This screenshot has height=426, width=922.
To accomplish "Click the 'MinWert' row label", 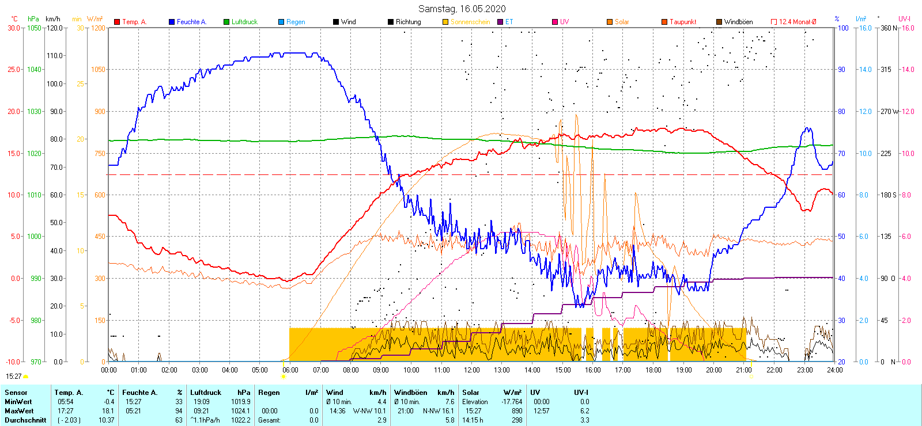I will pos(18,402).
